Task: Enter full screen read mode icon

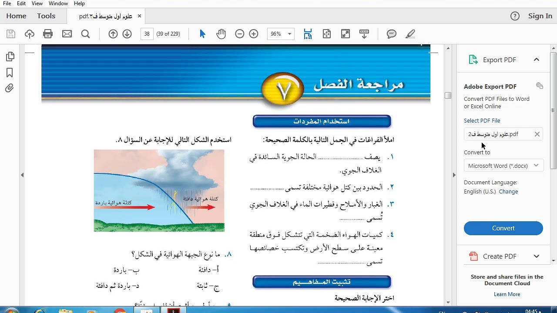Action: click(x=346, y=34)
